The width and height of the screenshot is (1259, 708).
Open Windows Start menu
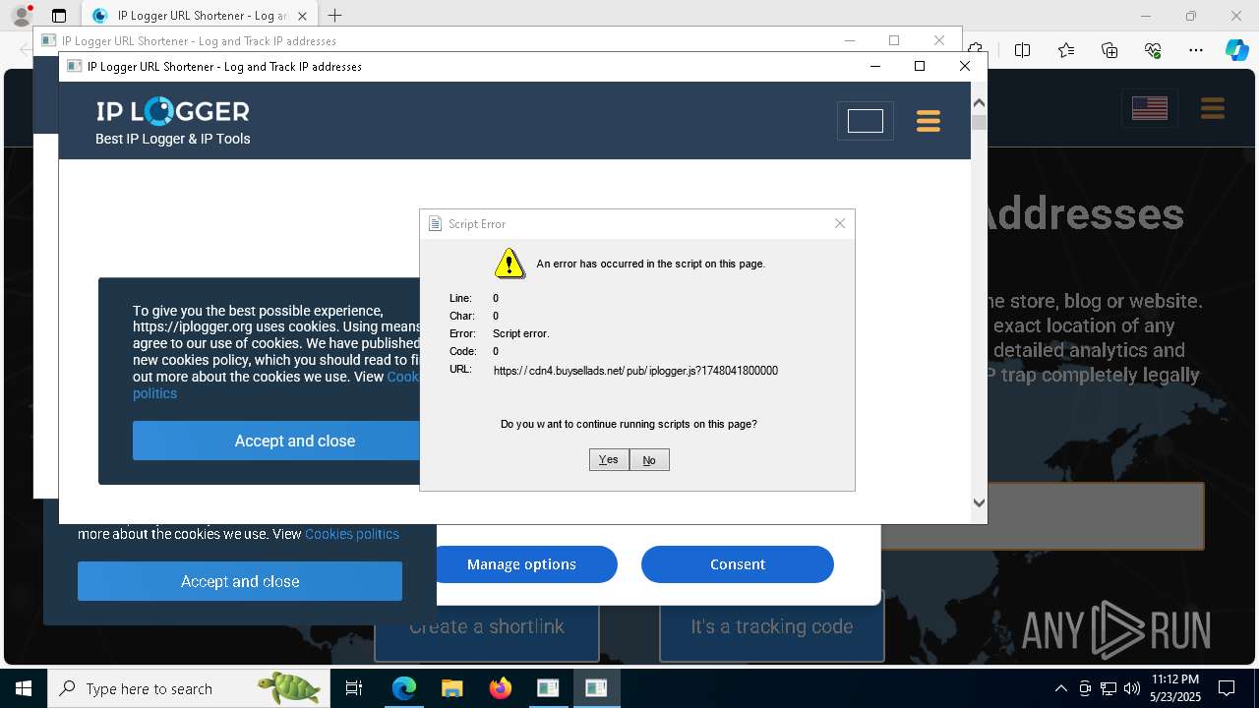coord(24,688)
